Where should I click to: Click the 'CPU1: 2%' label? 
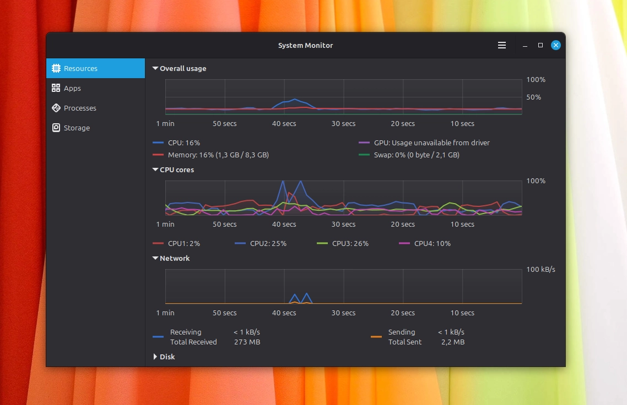[x=184, y=243]
